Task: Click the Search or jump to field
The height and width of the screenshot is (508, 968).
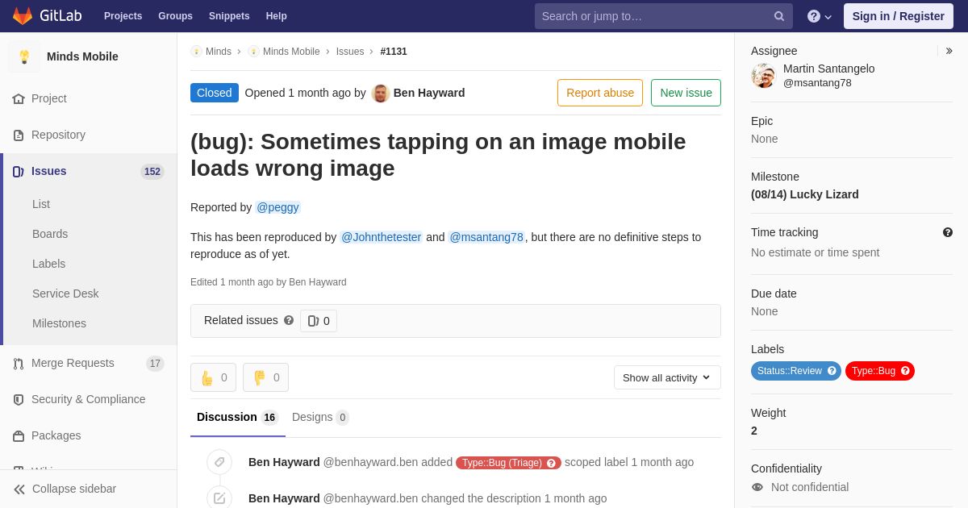Action: coord(653,16)
